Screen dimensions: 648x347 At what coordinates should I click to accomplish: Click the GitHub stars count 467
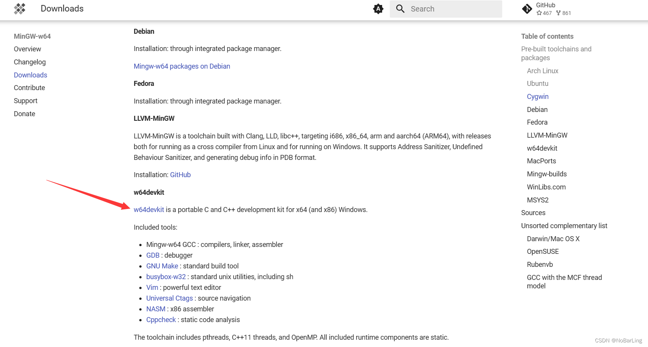544,13
